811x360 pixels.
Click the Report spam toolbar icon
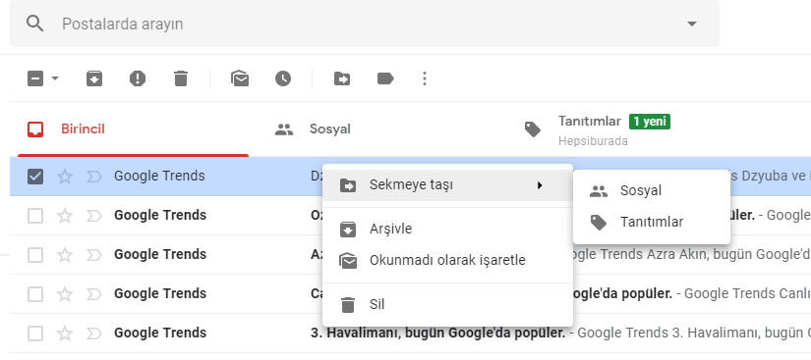pos(137,78)
